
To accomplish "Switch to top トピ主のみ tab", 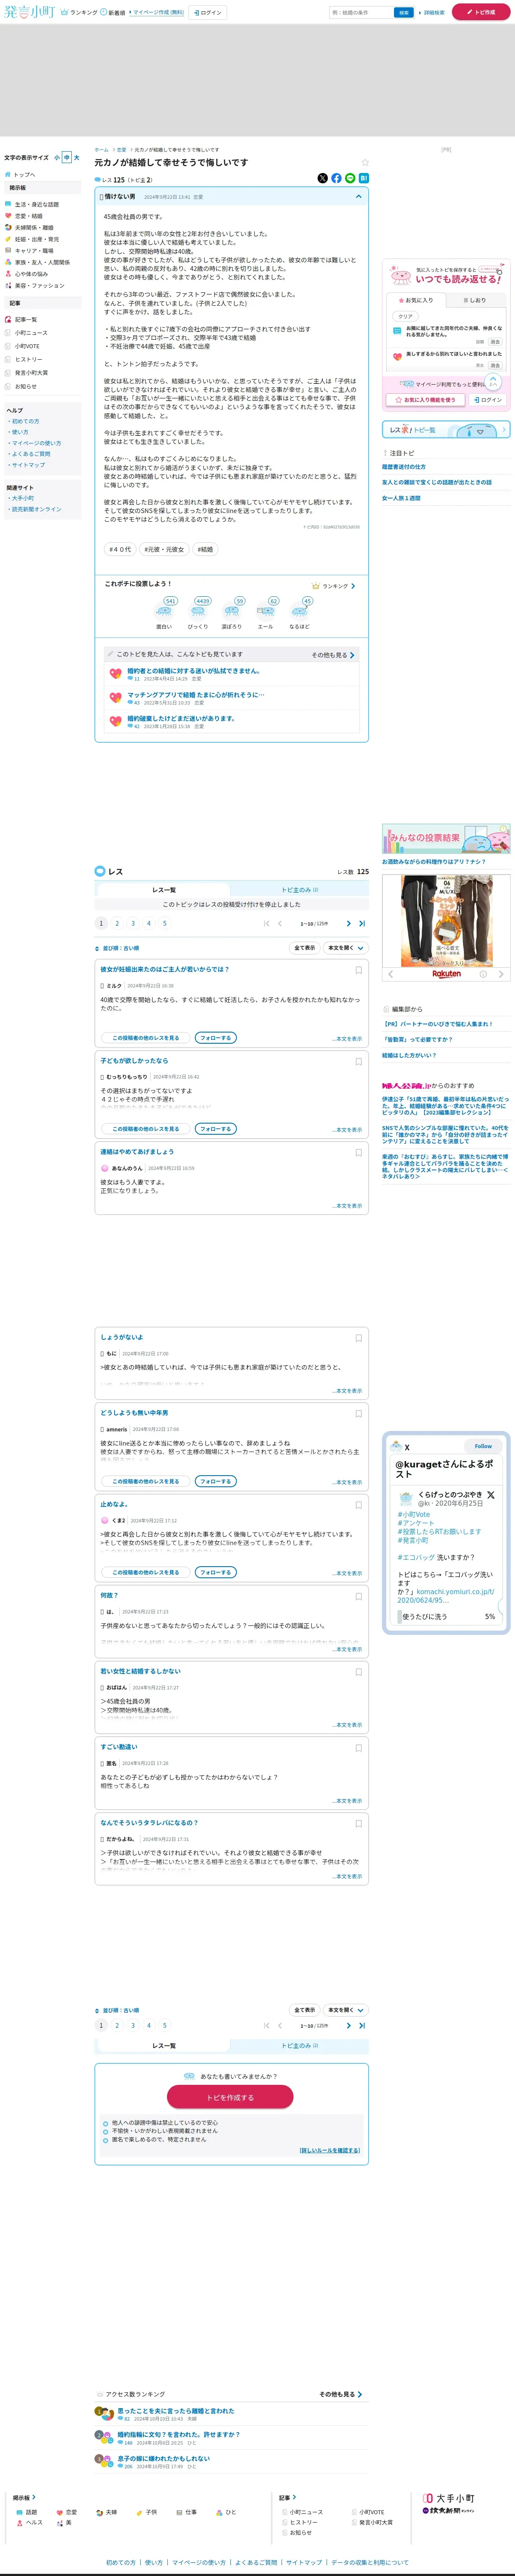I will click(299, 890).
